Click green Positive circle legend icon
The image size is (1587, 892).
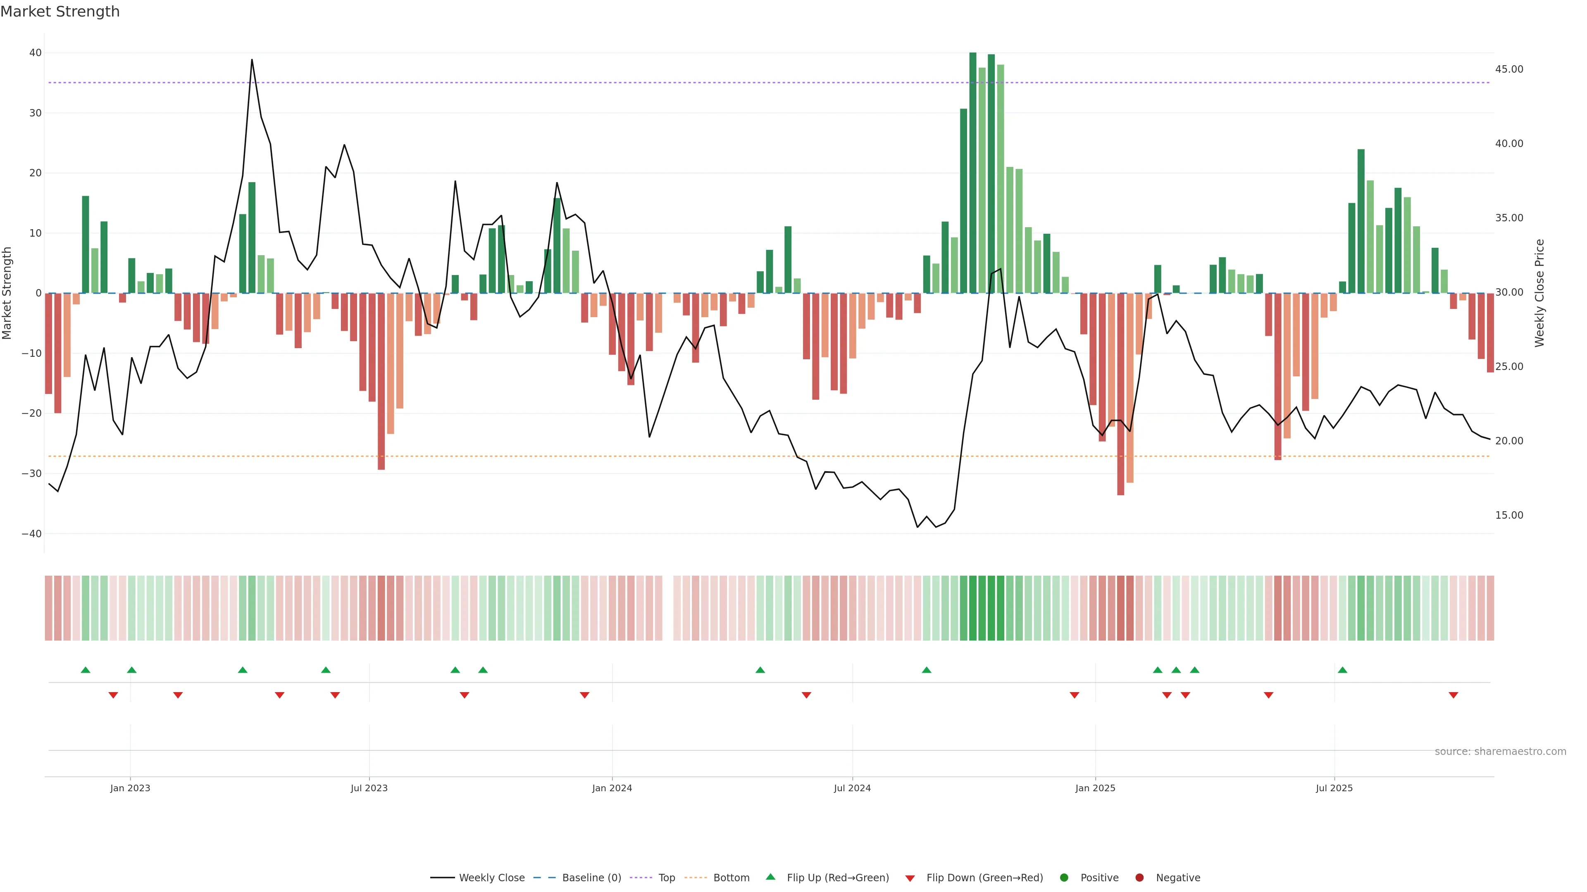click(x=1064, y=878)
